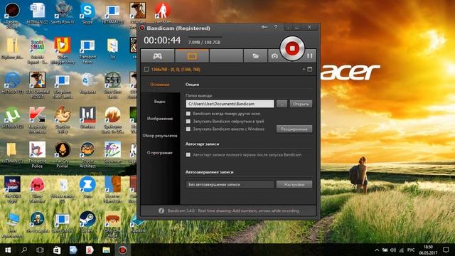Click the Открыть button
This screenshot has height=256, width=455.
point(301,104)
